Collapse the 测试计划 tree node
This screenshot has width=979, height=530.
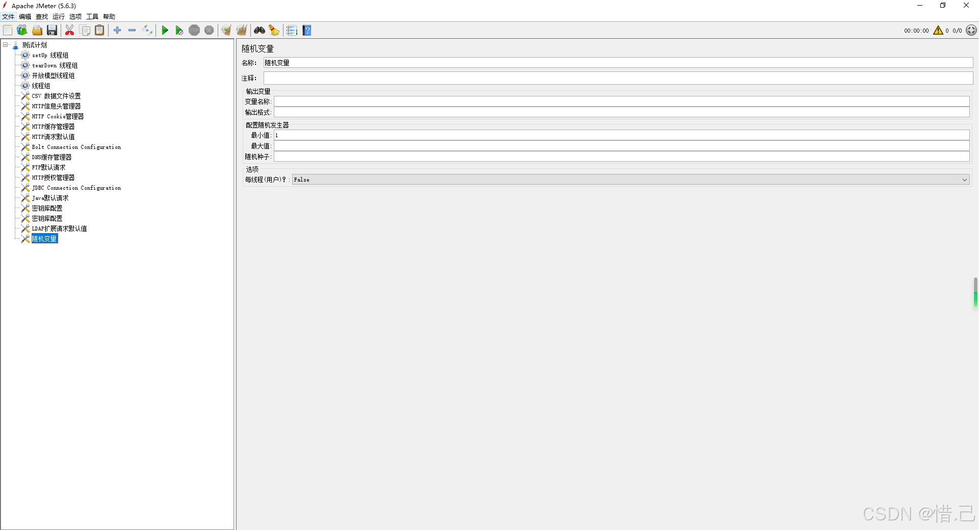click(x=6, y=45)
